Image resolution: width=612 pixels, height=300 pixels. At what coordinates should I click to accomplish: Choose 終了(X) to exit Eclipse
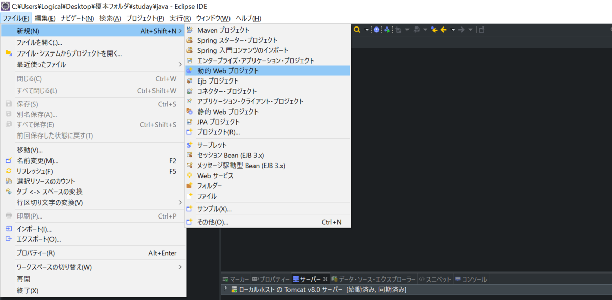[93, 290]
